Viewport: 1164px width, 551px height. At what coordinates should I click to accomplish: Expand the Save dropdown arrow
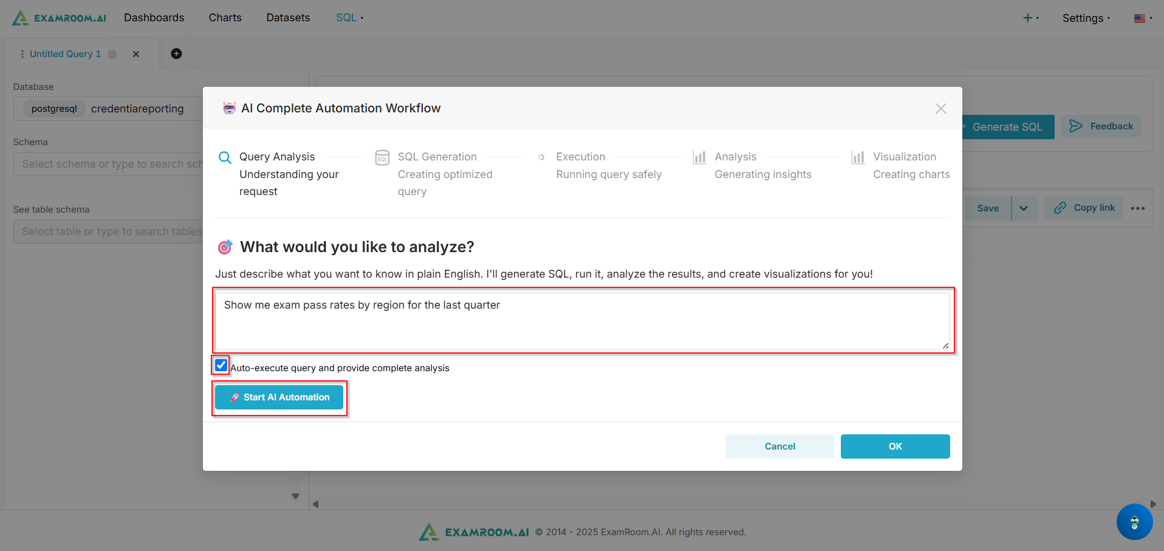pyautogui.click(x=1024, y=208)
